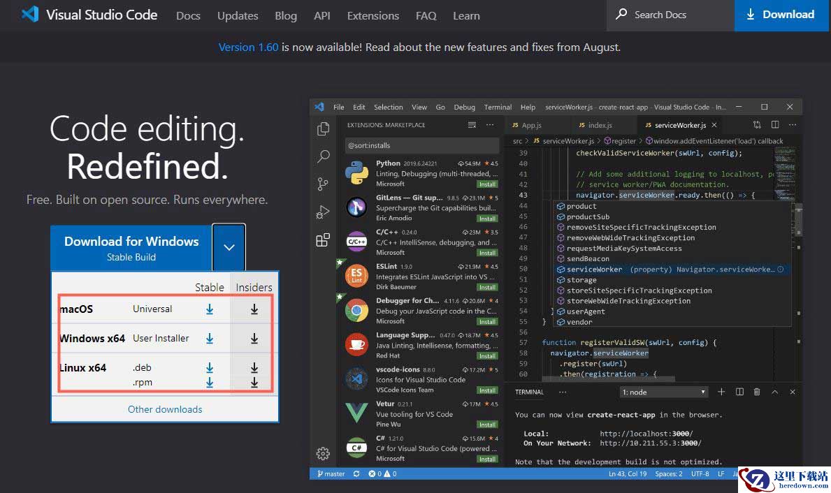Click the new terminal plus icon
Viewport: 831px width, 493px height.
tap(721, 392)
